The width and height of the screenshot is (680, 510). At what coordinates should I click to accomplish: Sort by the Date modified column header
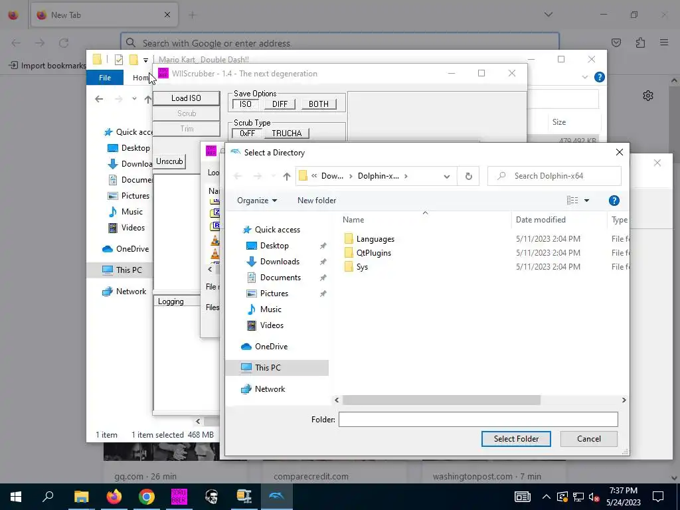541,220
